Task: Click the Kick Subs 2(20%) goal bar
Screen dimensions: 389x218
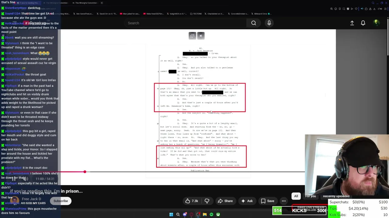Action: [x=358, y=215]
